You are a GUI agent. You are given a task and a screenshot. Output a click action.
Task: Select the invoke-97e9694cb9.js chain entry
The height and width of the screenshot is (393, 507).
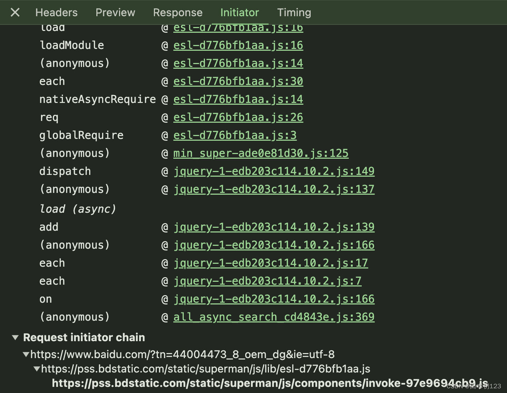[270, 383]
